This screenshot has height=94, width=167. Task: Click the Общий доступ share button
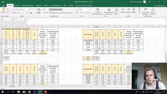159,5
